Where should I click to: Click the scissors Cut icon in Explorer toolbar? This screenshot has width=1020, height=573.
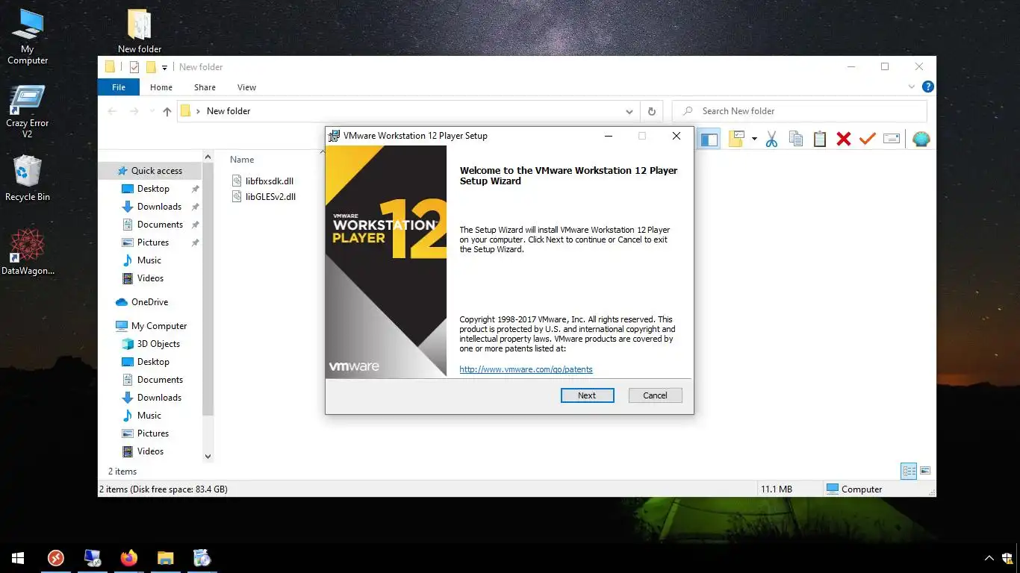pos(771,139)
